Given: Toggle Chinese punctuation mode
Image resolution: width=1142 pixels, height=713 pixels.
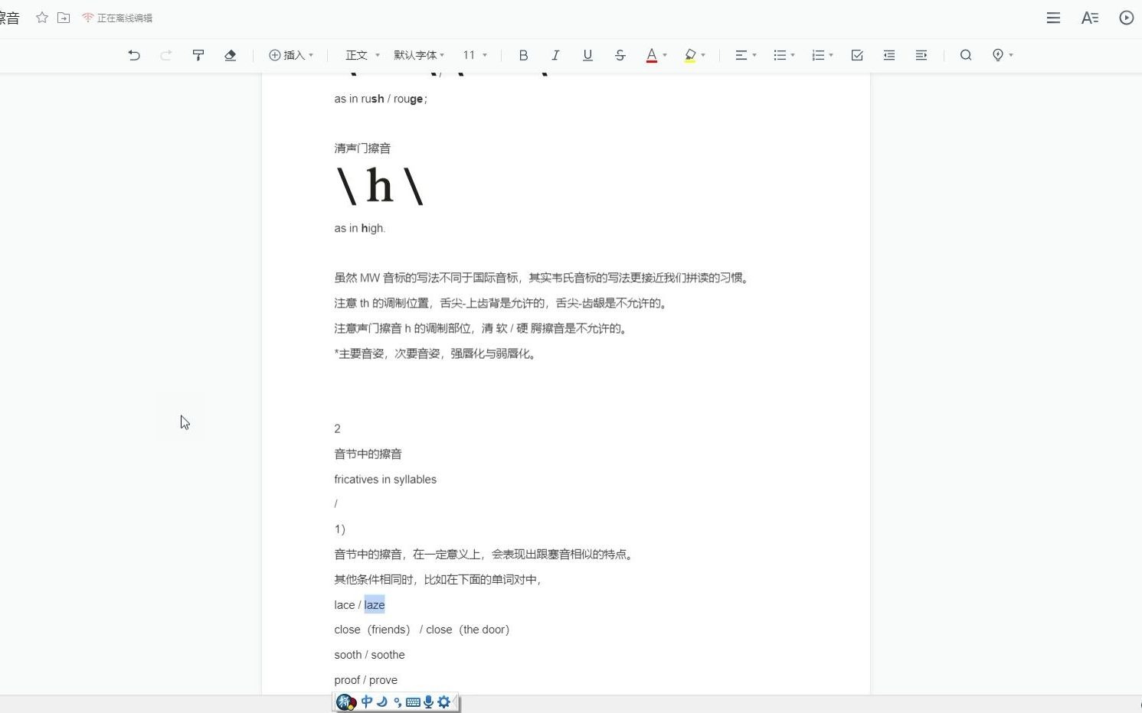Looking at the screenshot, I should click(x=398, y=702).
